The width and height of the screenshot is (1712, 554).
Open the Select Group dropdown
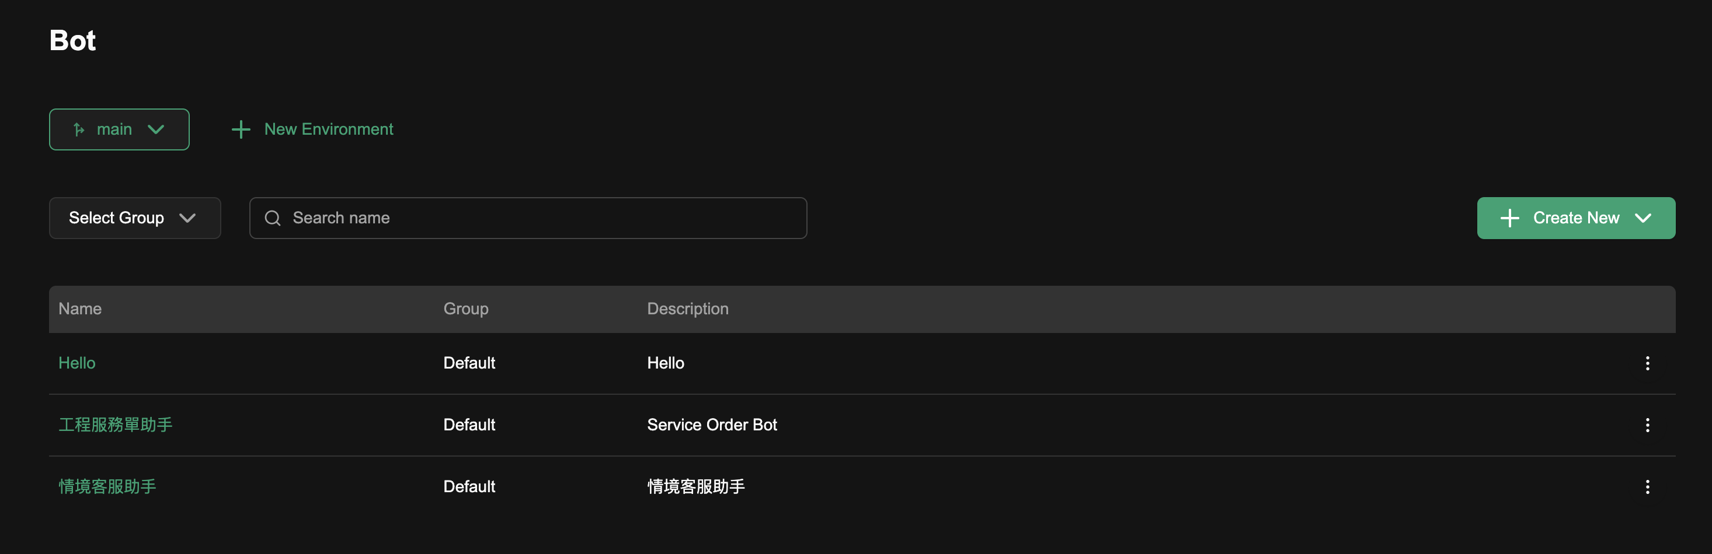coord(134,218)
